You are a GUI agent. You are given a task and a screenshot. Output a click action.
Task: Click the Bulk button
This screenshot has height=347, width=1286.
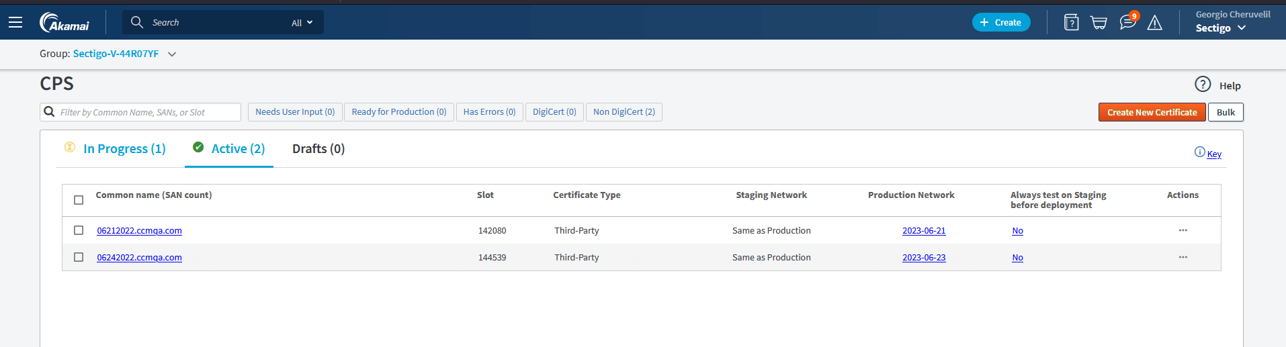click(x=1226, y=112)
